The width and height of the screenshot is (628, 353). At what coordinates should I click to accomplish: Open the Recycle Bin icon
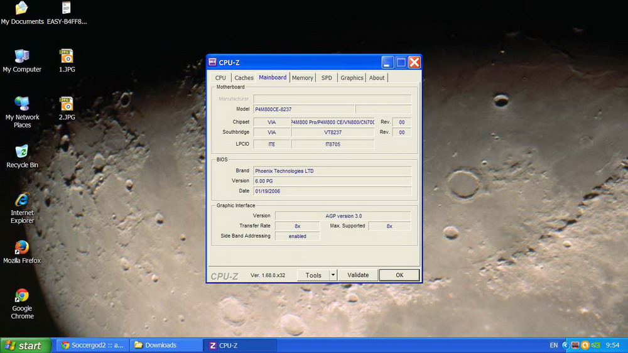tap(22, 152)
